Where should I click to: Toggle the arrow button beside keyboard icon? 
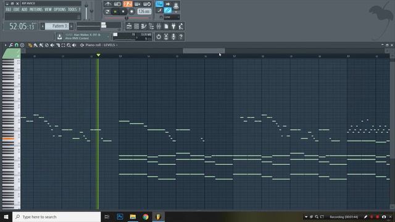coord(167,4)
